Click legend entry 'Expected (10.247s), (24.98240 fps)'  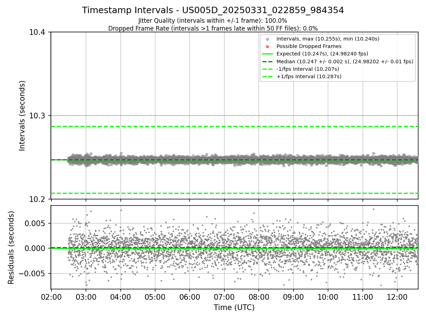pos(322,54)
